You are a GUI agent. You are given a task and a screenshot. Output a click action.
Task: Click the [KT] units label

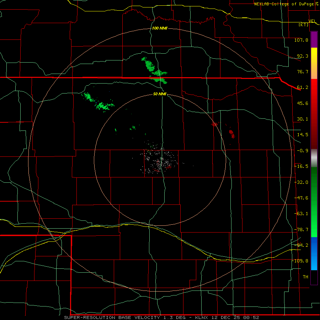click(x=304, y=25)
